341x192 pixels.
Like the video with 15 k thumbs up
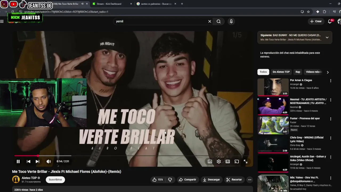click(157, 179)
